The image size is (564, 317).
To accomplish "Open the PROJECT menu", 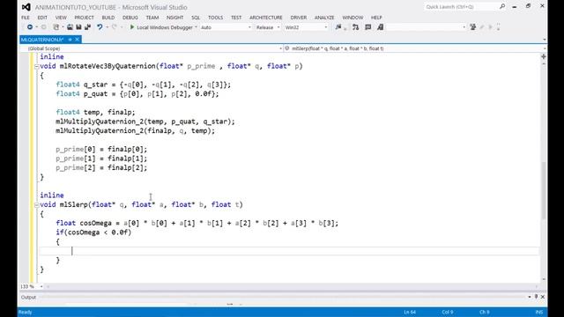I will click(85, 18).
